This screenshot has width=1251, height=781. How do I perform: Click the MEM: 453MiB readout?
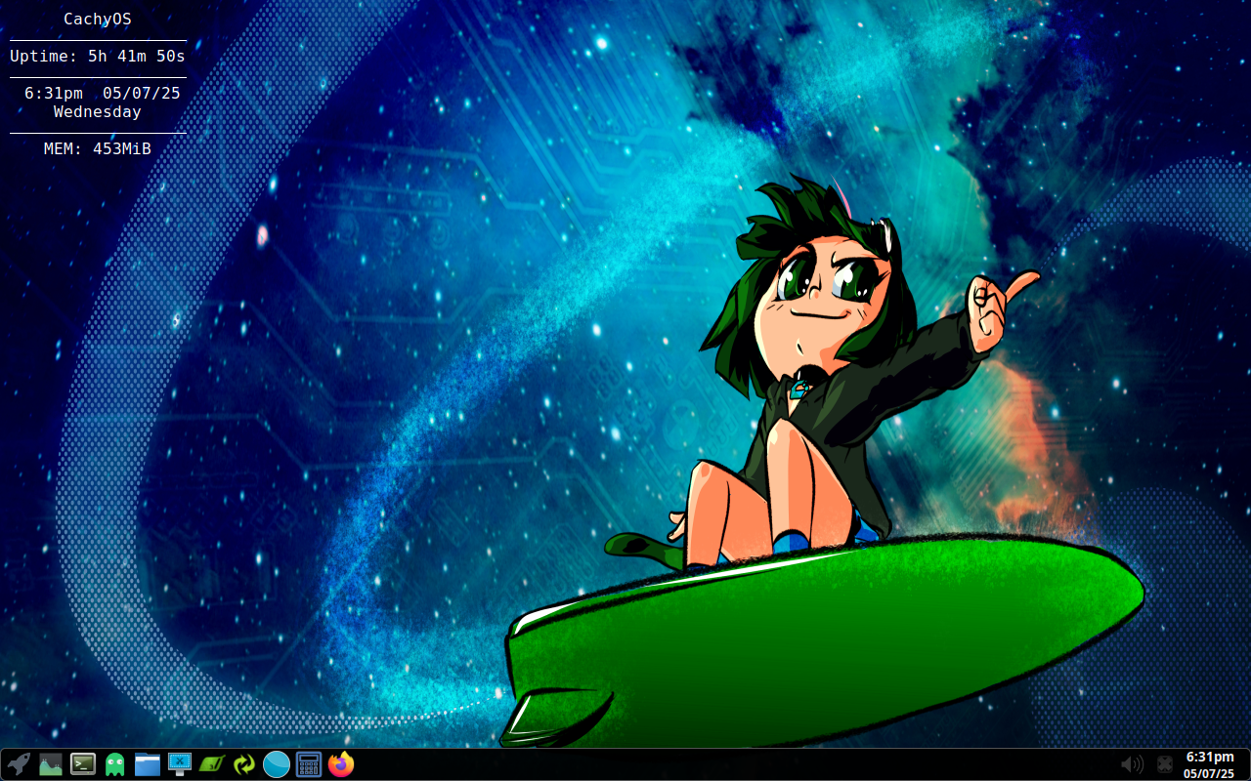click(98, 148)
